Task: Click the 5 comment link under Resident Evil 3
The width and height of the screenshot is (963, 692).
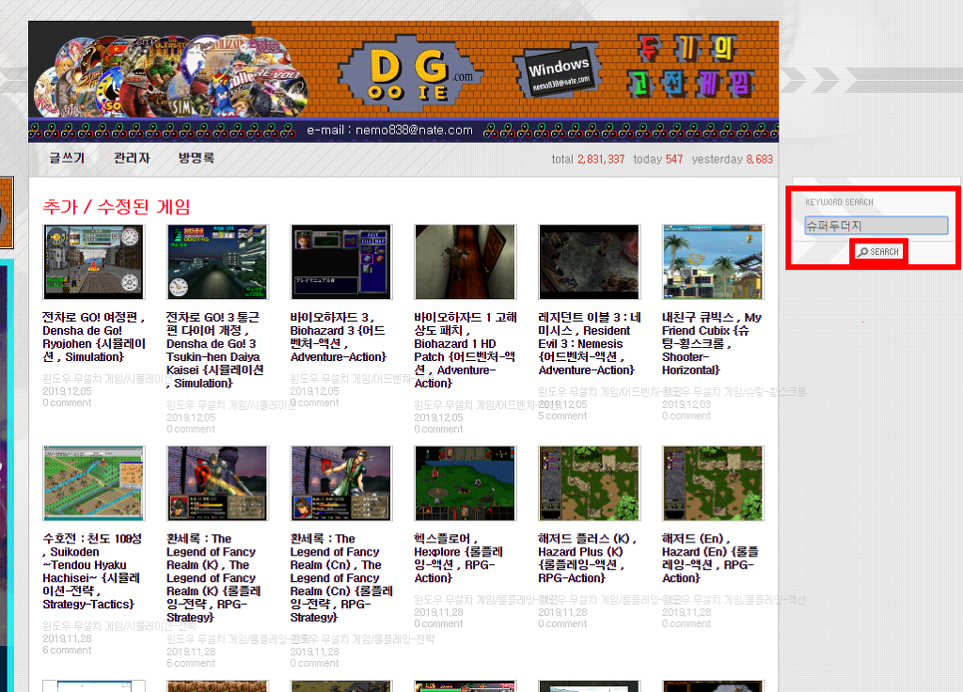Action: coord(562,416)
